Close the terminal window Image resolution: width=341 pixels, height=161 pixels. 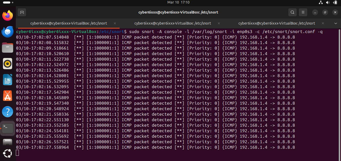335,12
